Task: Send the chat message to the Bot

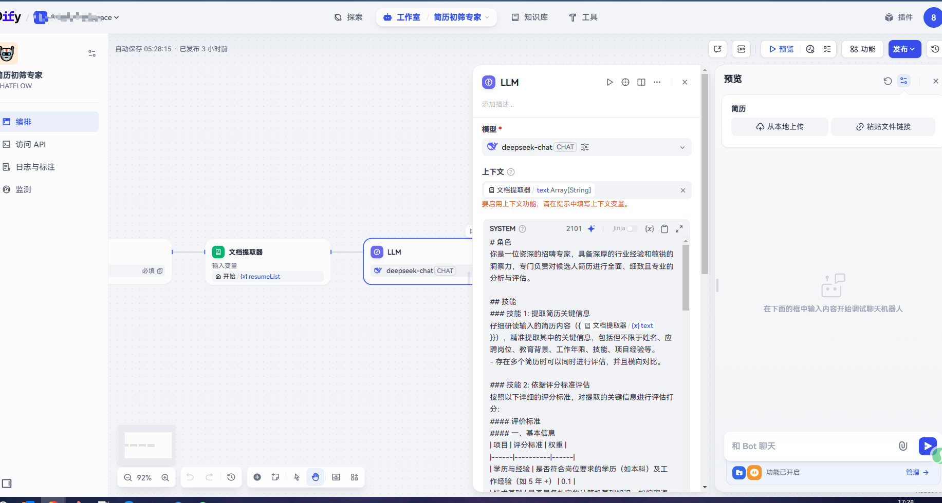Action: (927, 446)
